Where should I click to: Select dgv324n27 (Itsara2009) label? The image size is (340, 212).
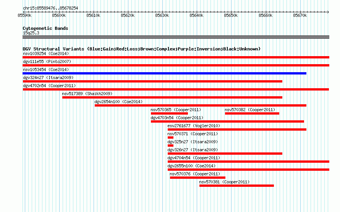pos(48,78)
